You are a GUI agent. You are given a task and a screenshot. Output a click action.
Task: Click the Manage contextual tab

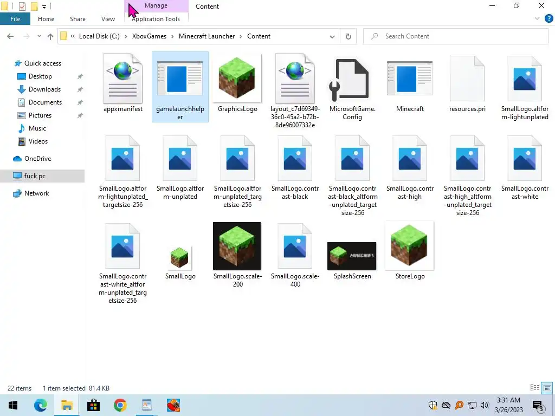[x=156, y=5]
